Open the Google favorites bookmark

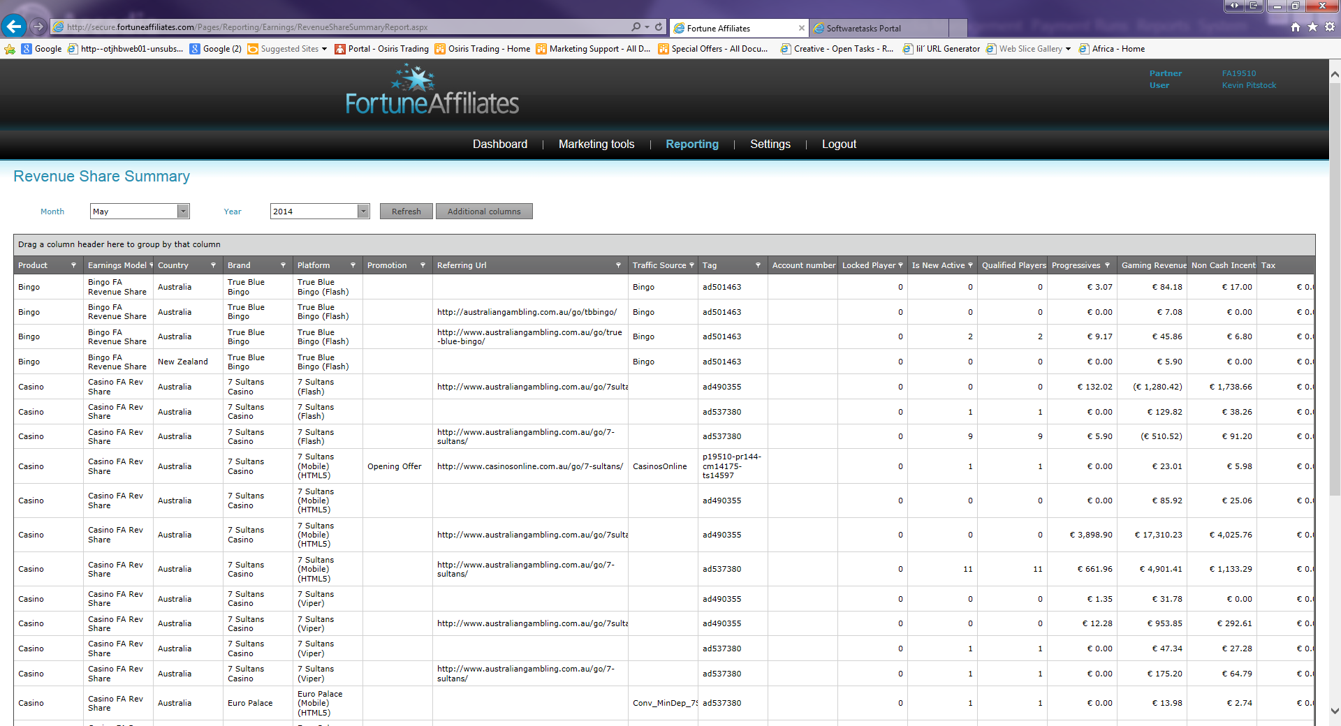coord(42,49)
